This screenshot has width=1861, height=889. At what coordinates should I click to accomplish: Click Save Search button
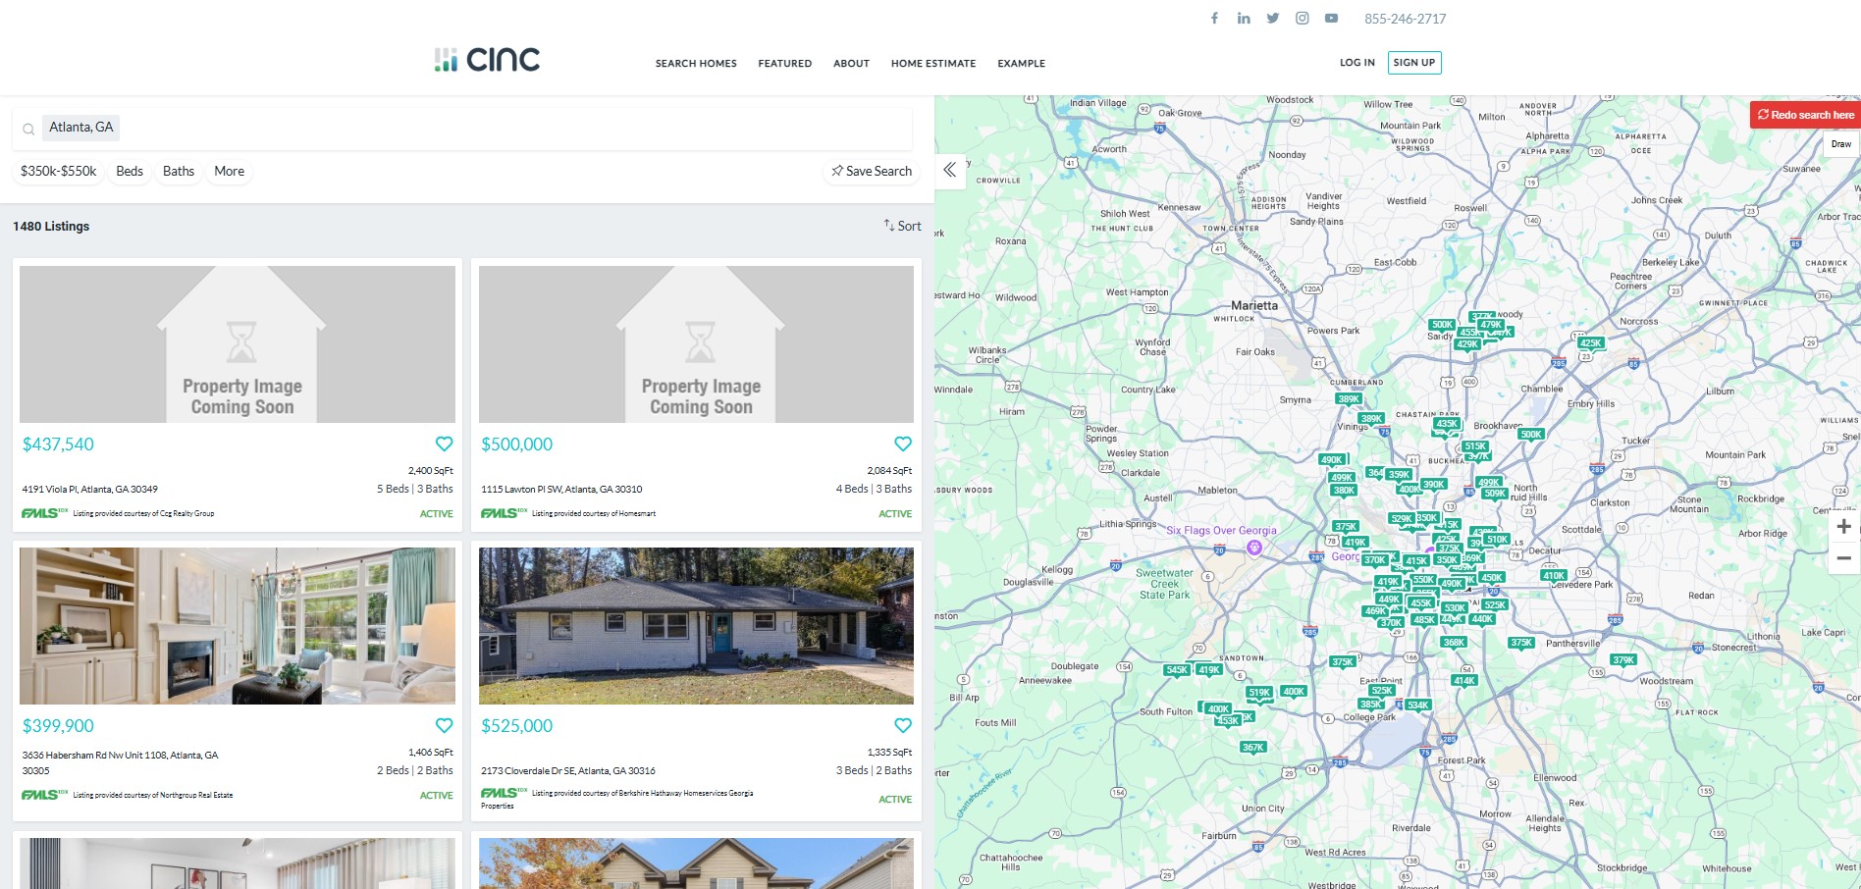pos(872,171)
